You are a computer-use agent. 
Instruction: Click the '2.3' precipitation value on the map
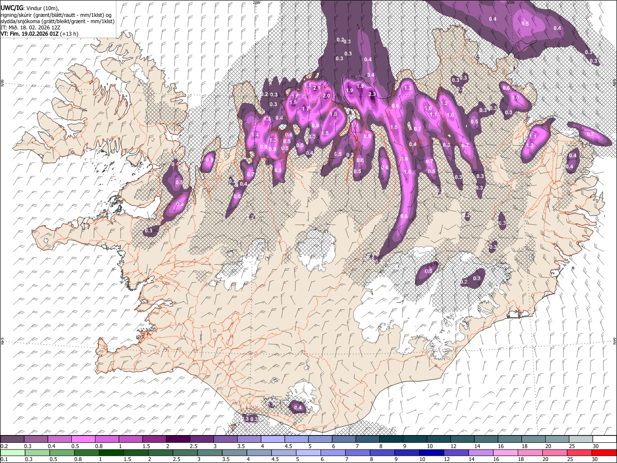(372, 94)
